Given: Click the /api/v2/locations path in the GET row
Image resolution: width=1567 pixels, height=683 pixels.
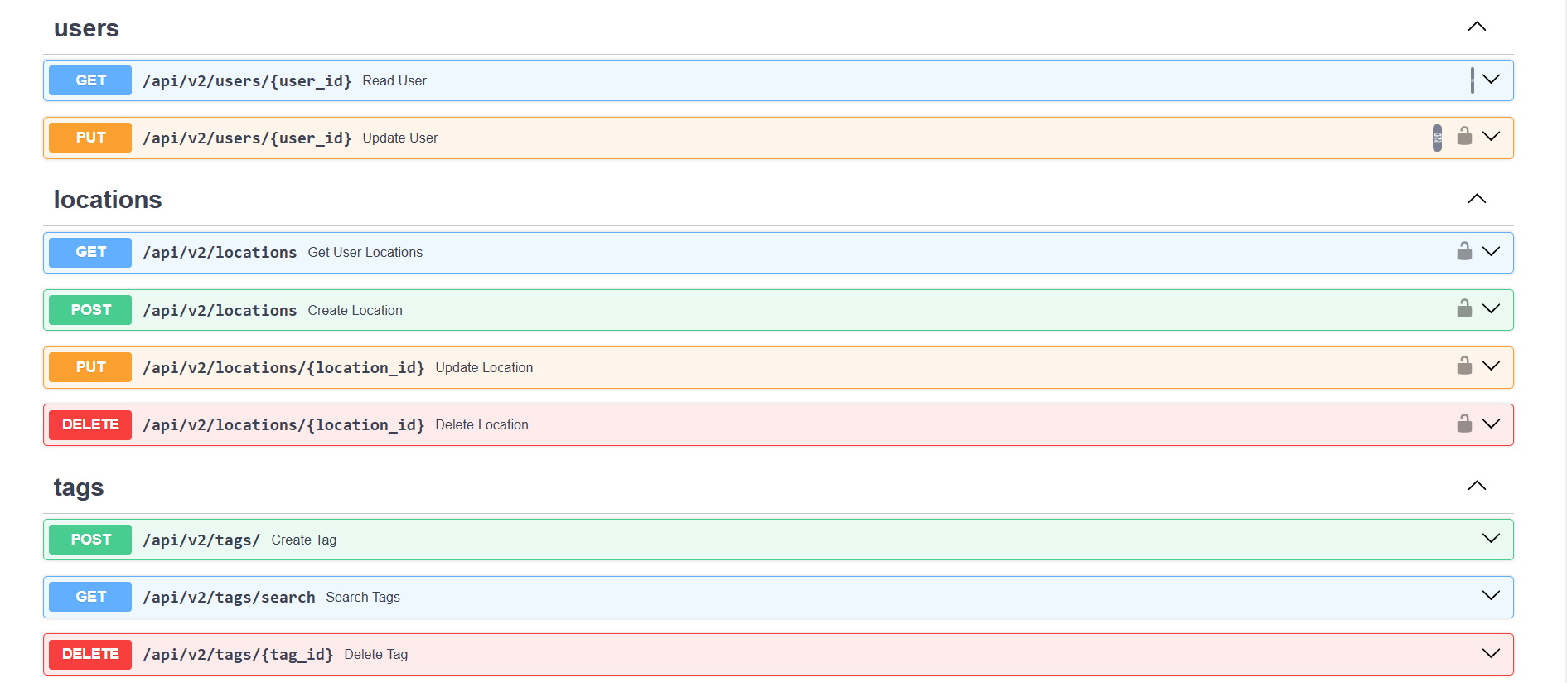Looking at the screenshot, I should click(x=220, y=253).
